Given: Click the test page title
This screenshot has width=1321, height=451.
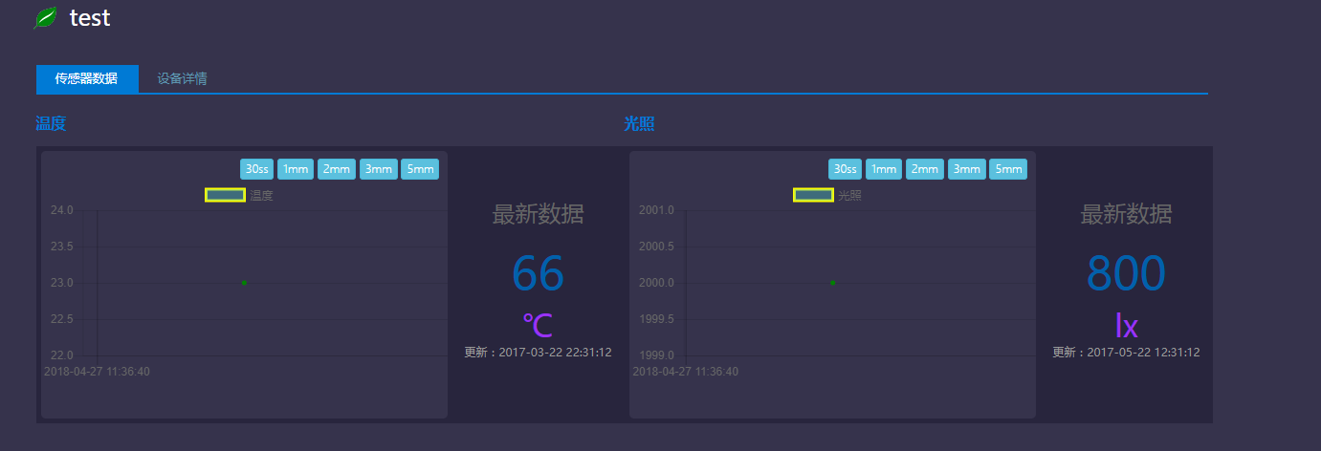Looking at the screenshot, I should (90, 18).
